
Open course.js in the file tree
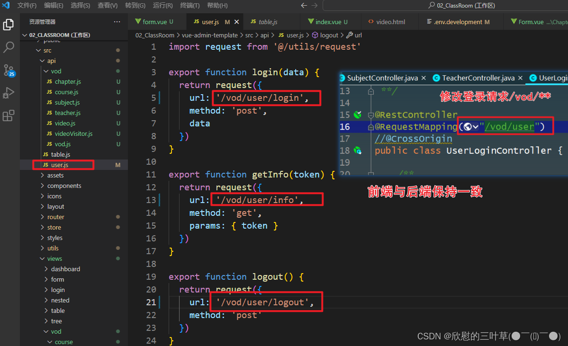pos(73,92)
